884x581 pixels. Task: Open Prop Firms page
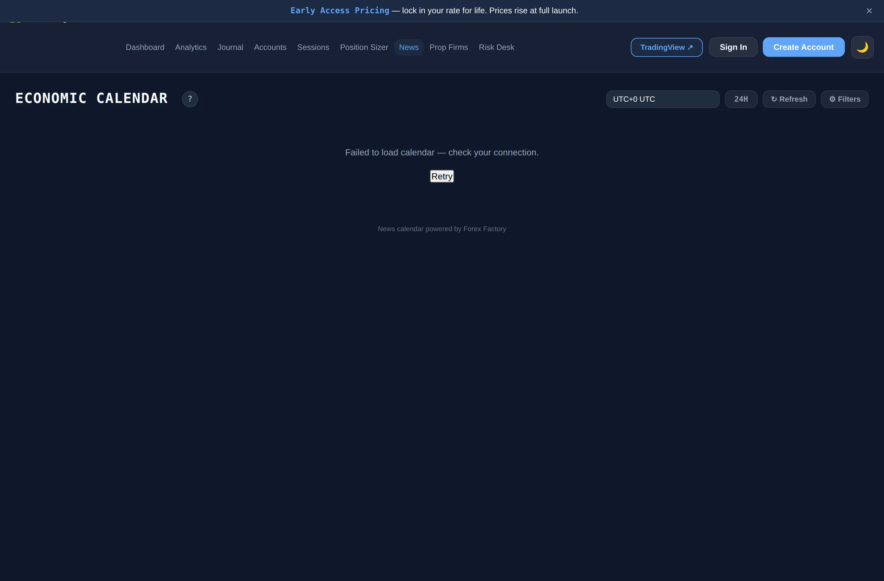(x=448, y=47)
